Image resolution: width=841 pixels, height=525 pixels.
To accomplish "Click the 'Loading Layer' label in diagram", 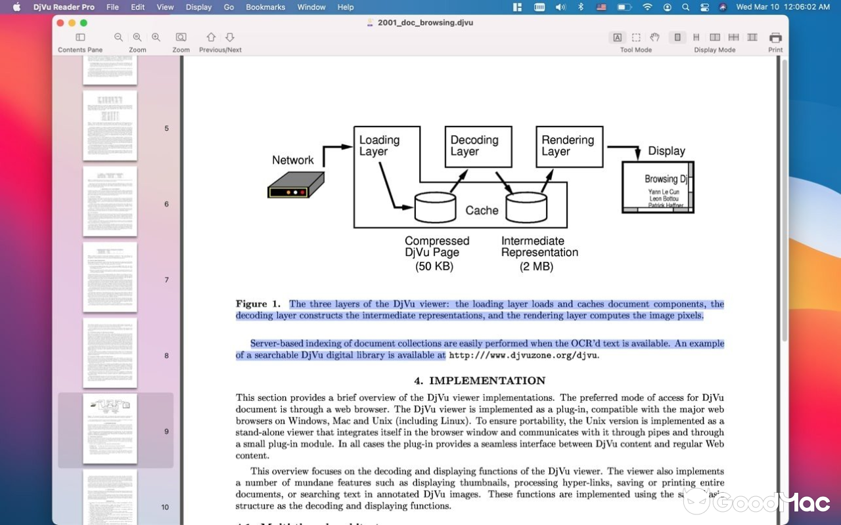I will point(379,146).
